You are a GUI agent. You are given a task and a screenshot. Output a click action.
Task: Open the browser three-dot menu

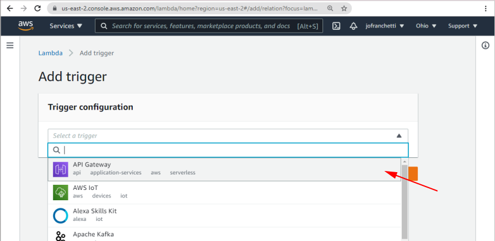coord(486,9)
